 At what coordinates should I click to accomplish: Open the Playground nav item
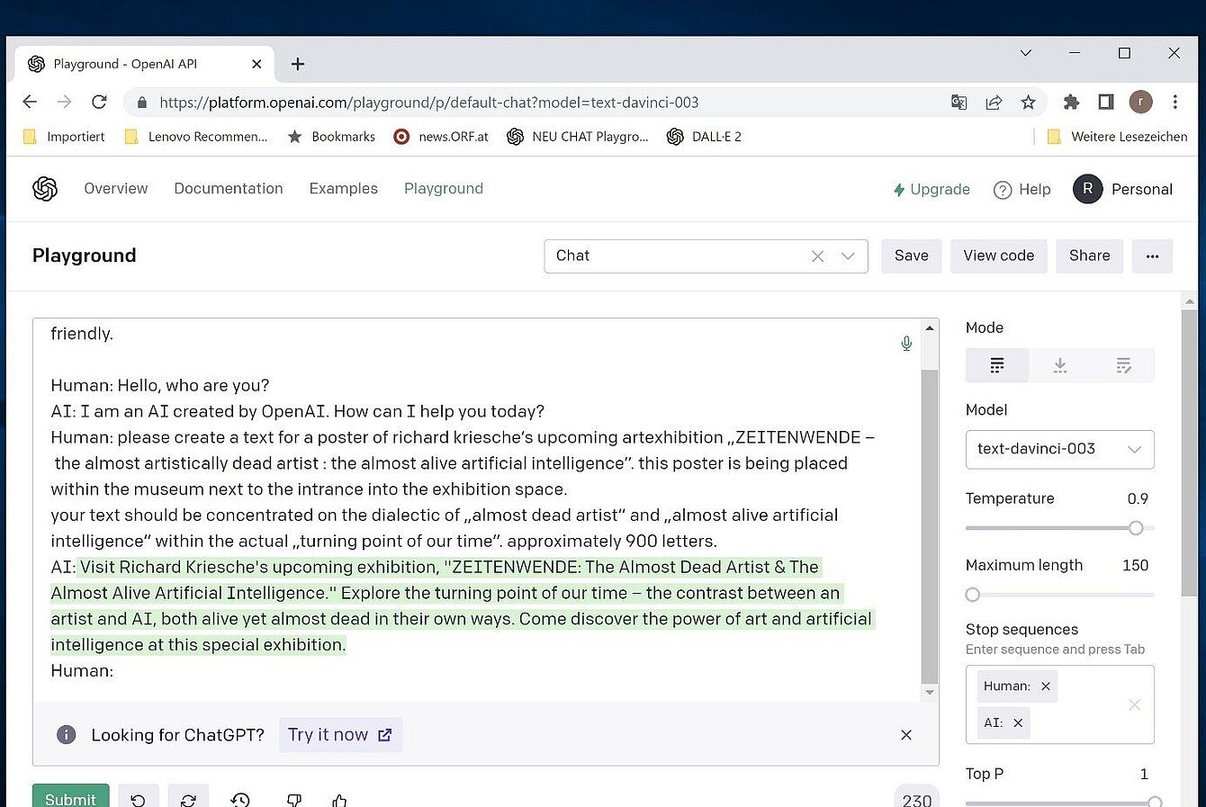(x=444, y=189)
